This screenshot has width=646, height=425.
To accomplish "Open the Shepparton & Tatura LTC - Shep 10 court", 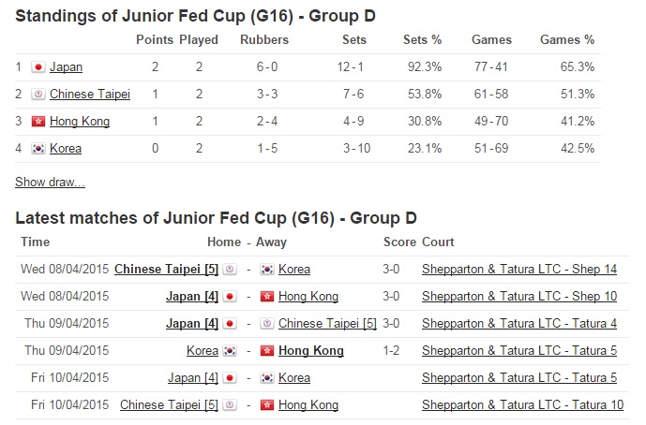I will pyautogui.click(x=519, y=296).
